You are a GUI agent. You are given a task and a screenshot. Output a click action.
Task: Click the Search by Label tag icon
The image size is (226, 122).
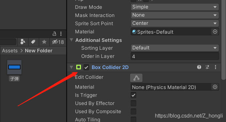tap(33, 42)
